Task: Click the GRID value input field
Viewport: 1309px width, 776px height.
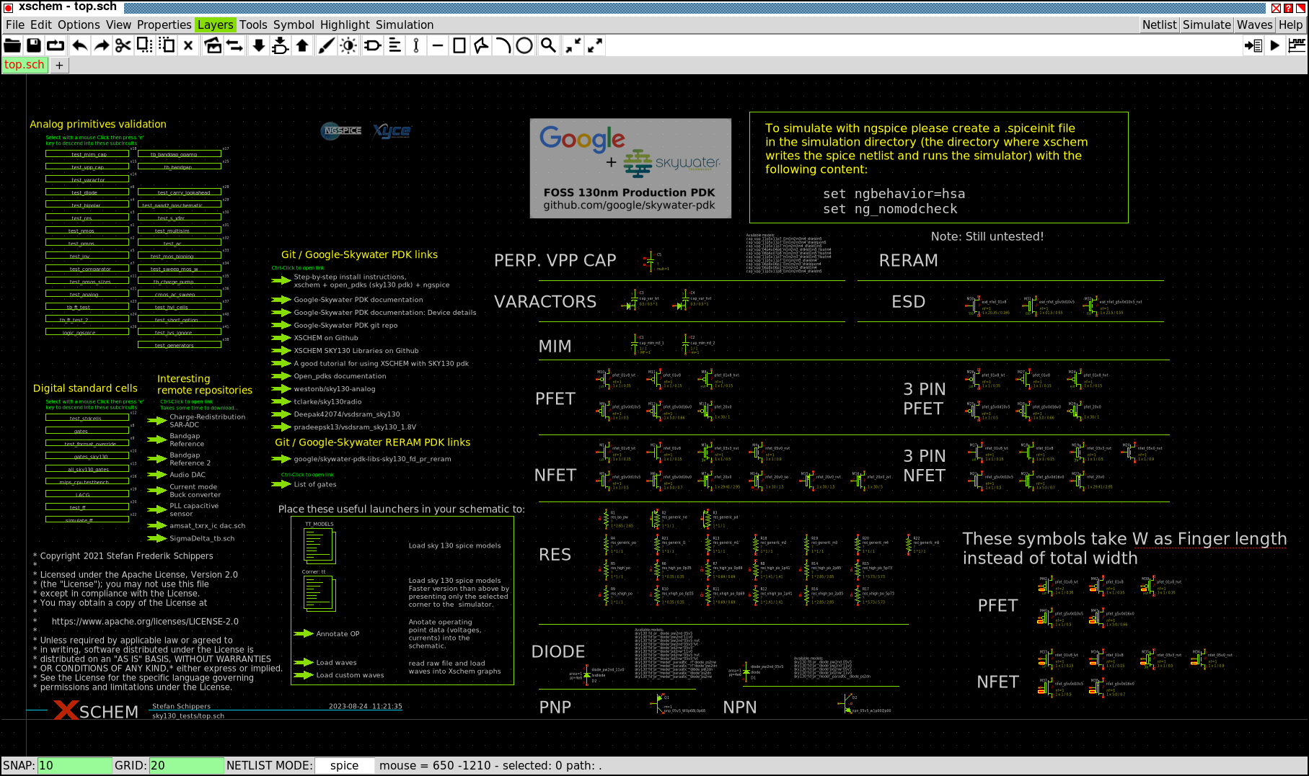Action: click(x=187, y=765)
